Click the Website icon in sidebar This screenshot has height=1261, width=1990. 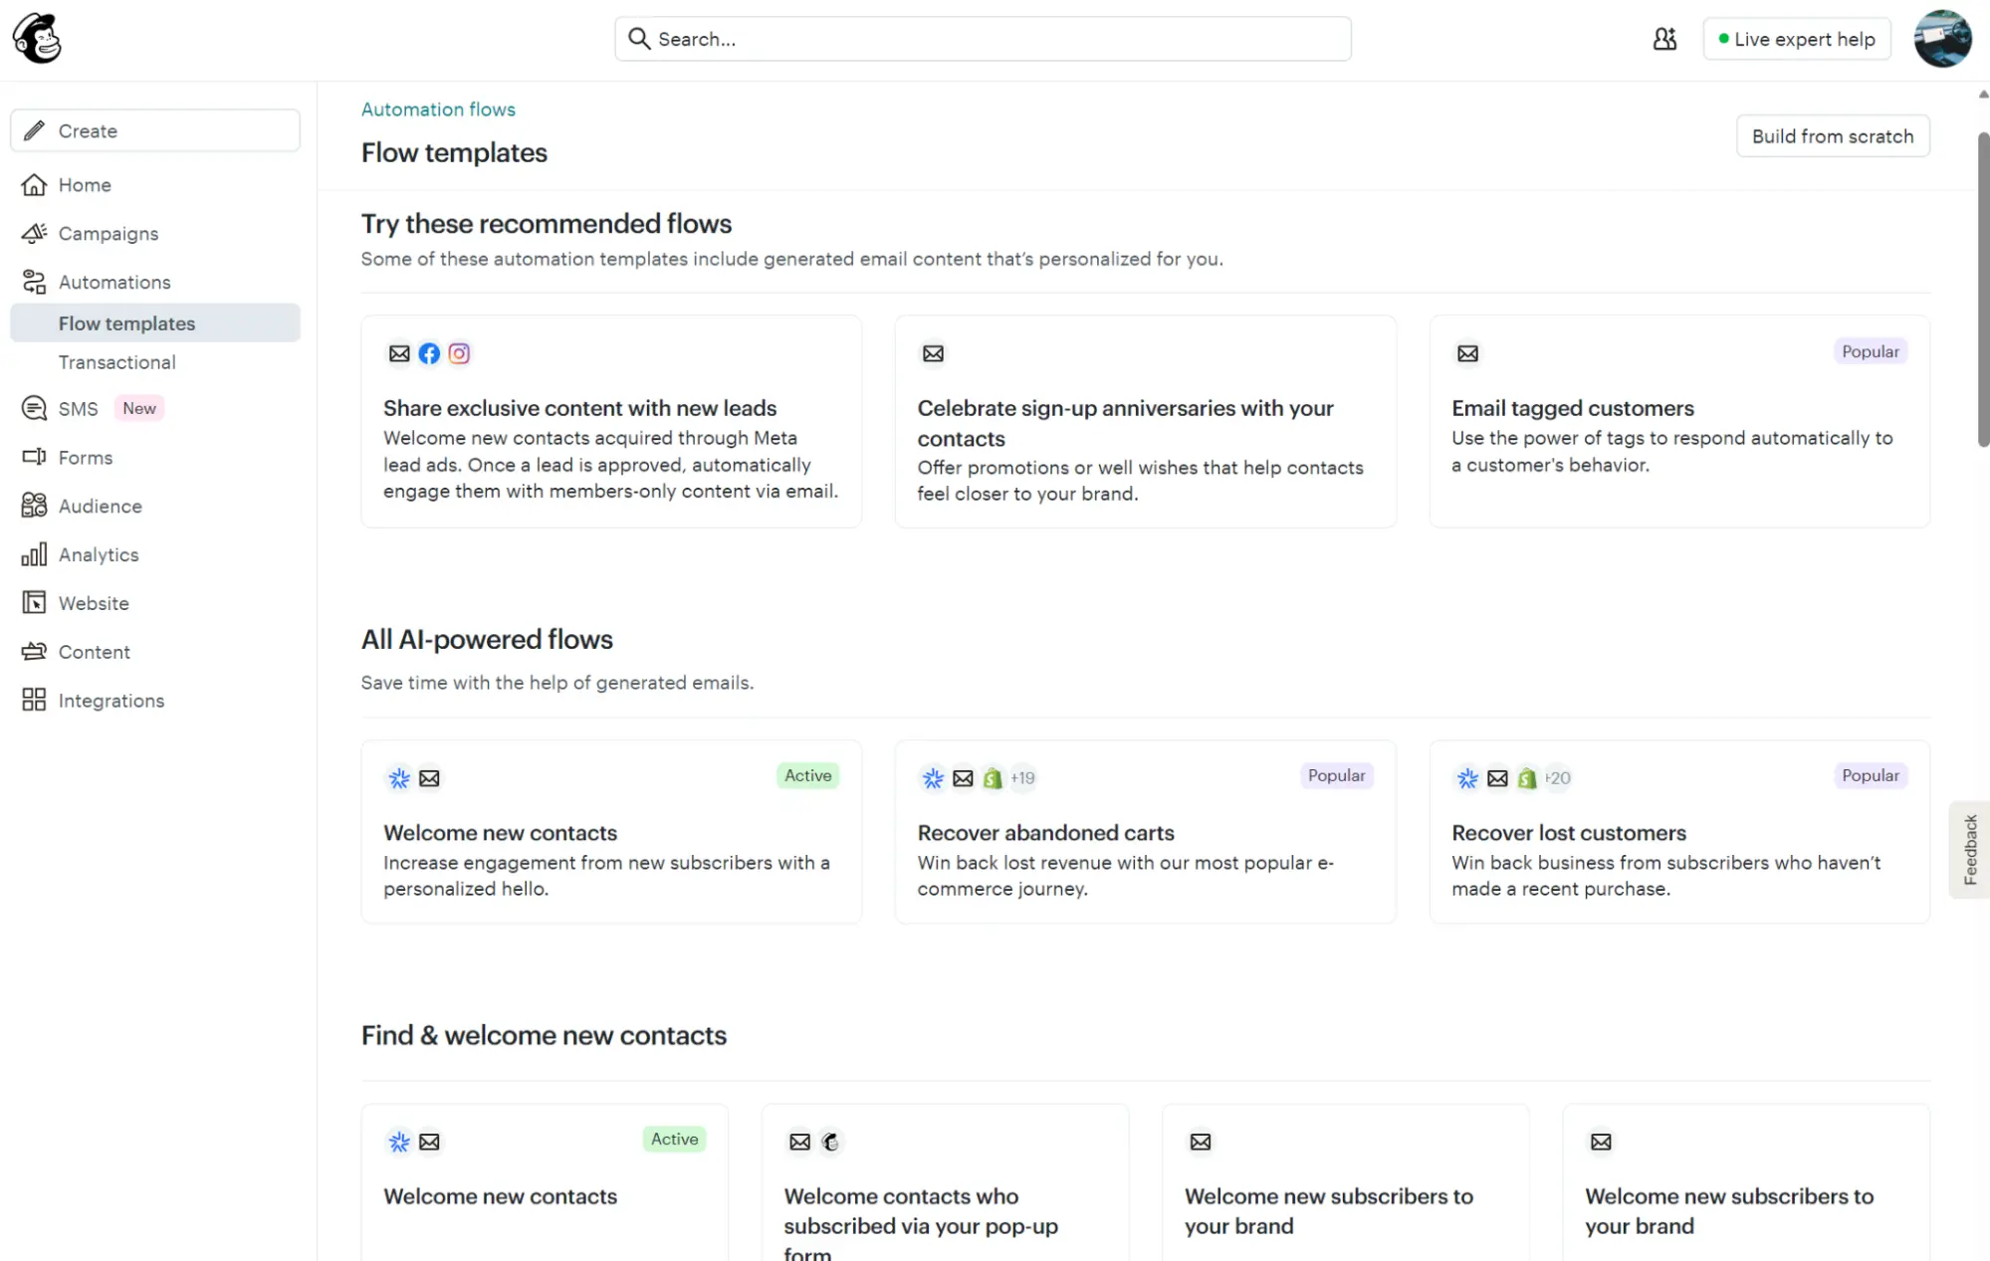click(x=34, y=603)
